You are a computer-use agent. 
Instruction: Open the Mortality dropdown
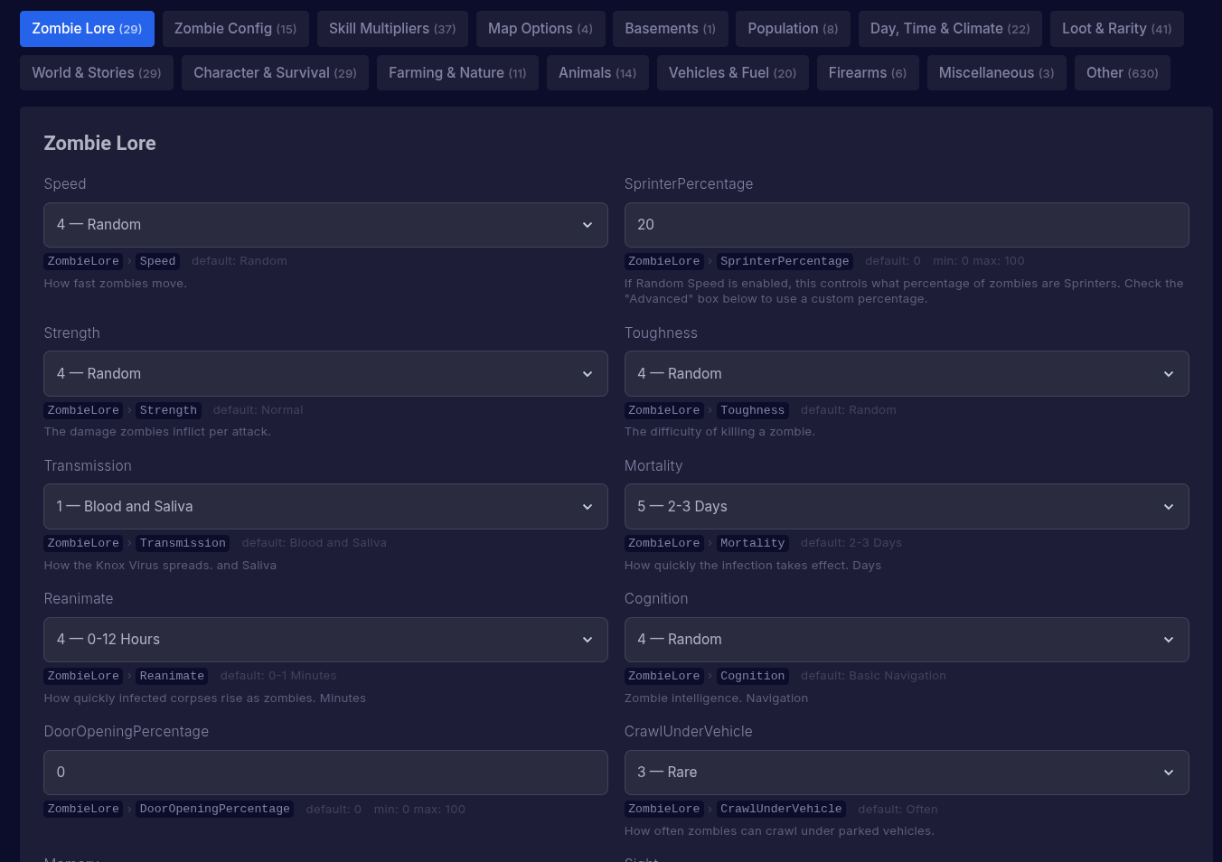[x=907, y=506]
